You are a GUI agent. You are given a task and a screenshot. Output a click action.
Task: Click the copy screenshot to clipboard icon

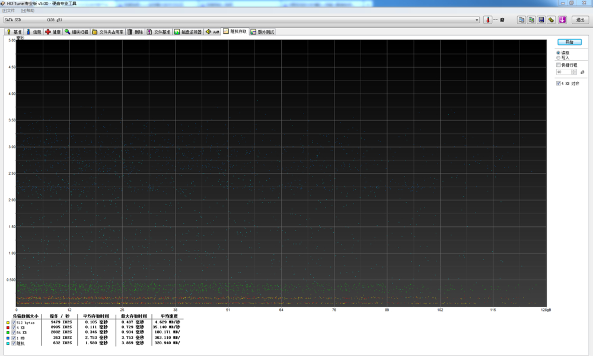tap(531, 20)
